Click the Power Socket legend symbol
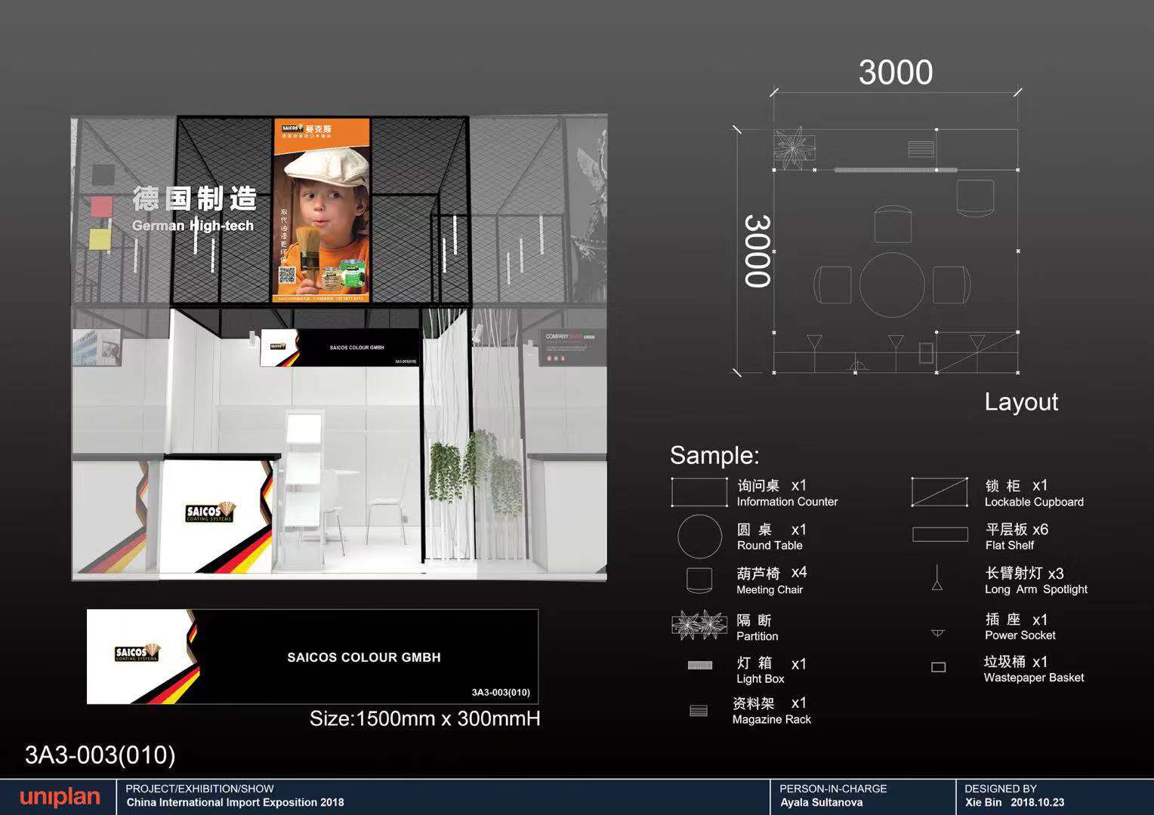Screen dimensions: 1154x815 937,632
